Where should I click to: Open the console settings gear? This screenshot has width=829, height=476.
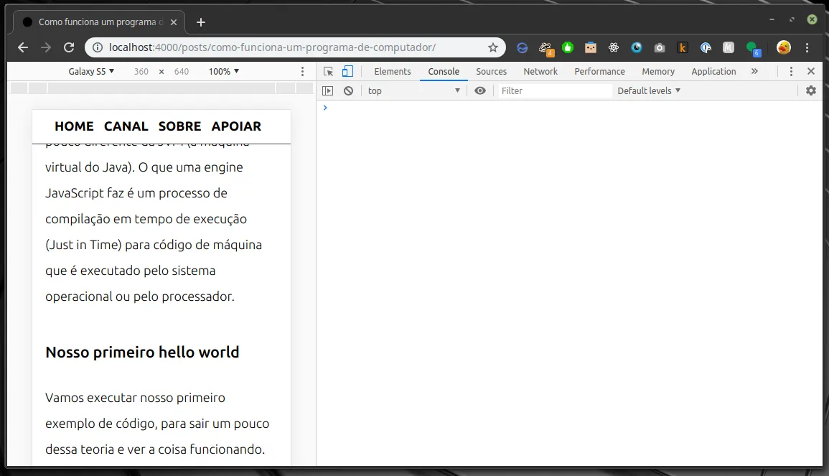(x=810, y=90)
